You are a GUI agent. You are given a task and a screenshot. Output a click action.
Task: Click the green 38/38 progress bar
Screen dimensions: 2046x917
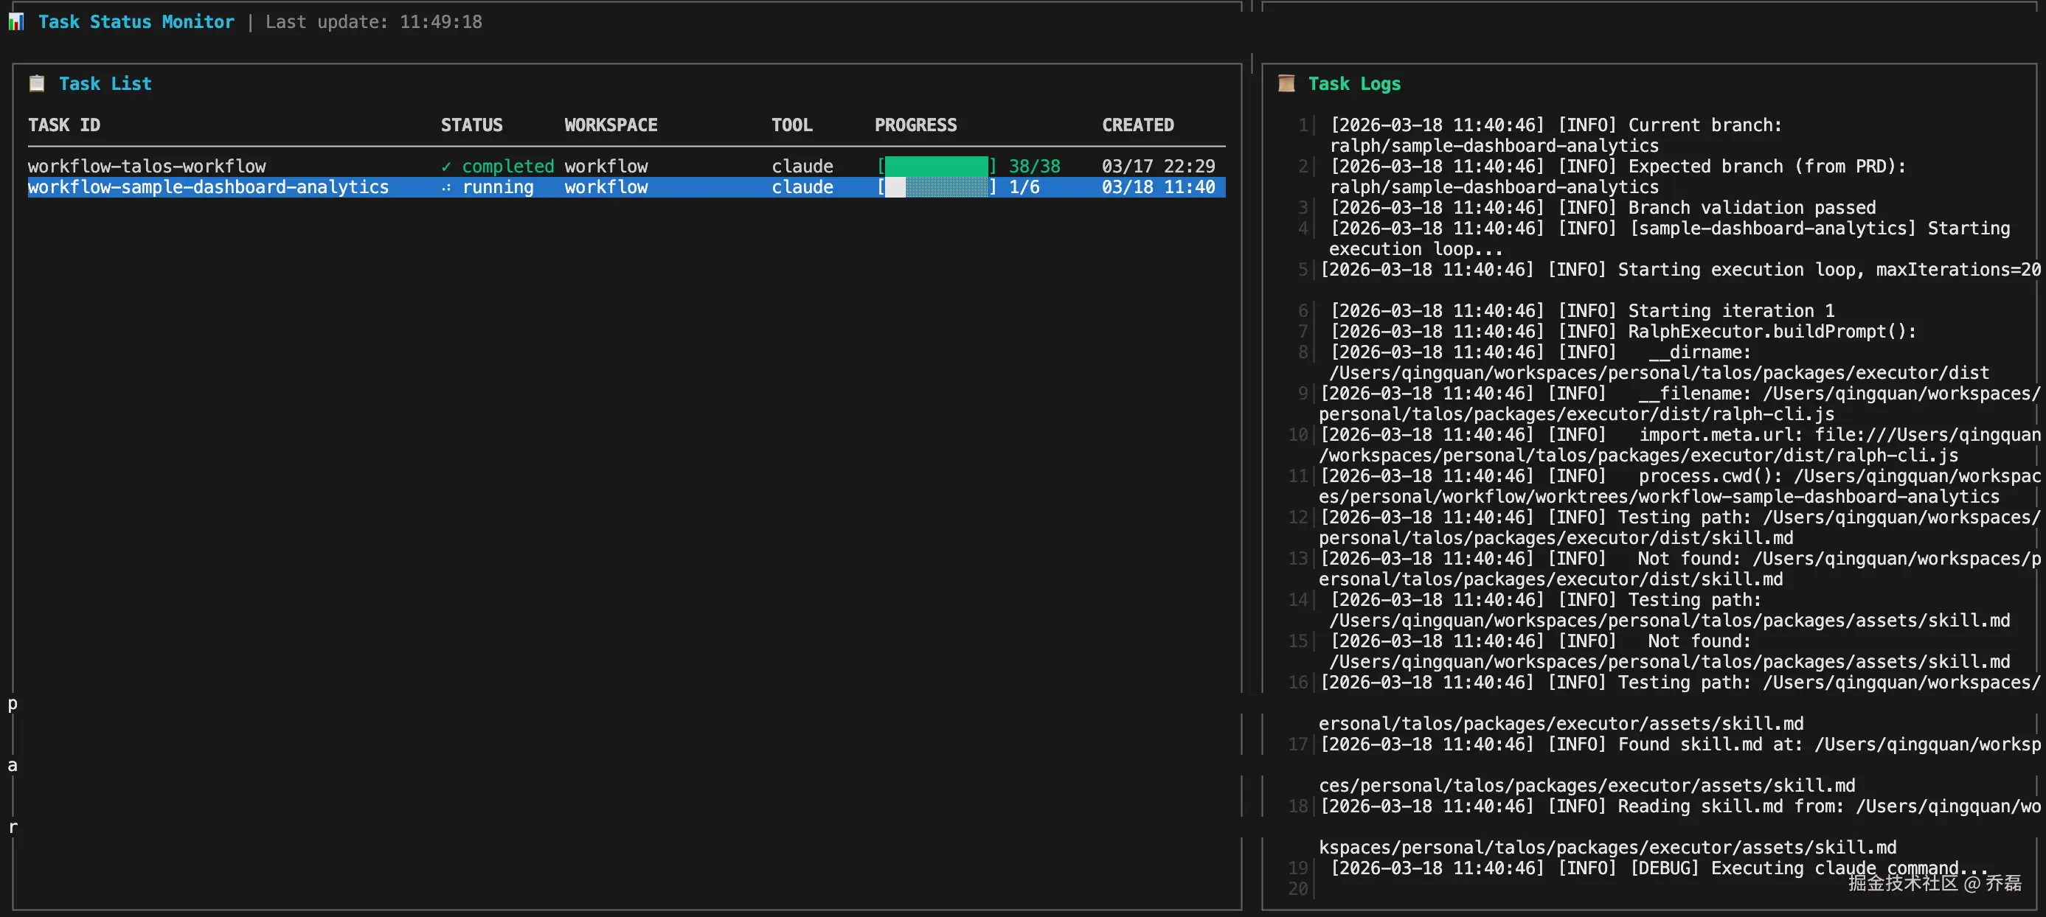pos(937,166)
